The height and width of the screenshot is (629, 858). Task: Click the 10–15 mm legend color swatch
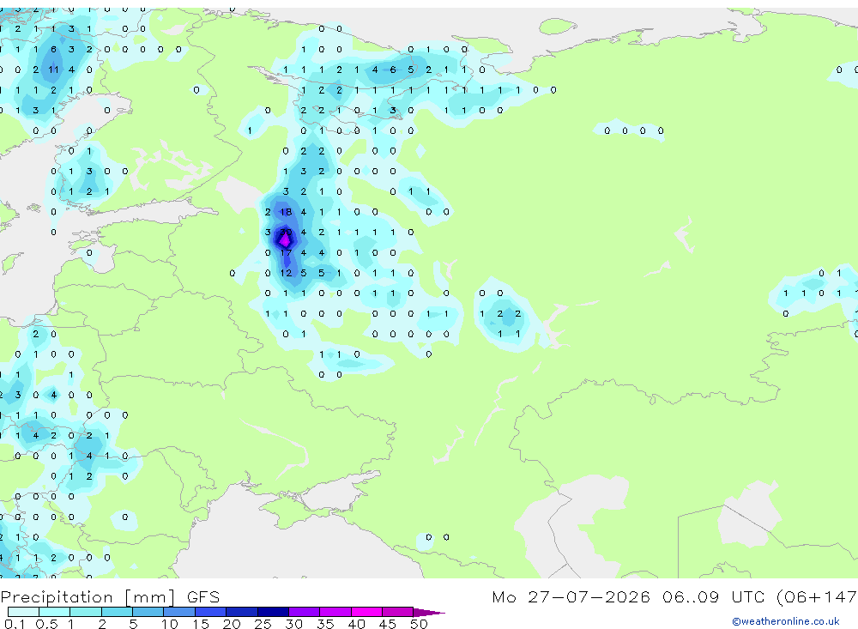point(179,612)
